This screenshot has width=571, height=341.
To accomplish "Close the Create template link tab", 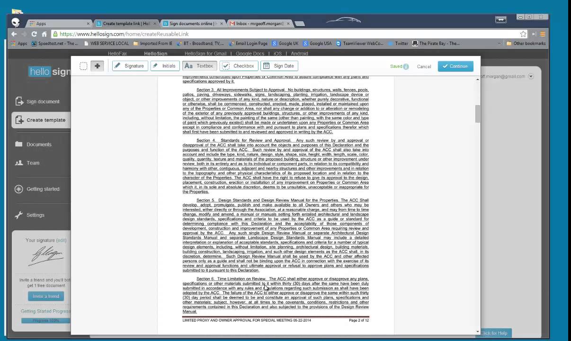I will tap(155, 23).
